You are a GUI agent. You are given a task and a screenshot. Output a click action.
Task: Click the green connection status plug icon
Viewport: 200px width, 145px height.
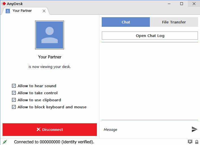tap(5, 142)
